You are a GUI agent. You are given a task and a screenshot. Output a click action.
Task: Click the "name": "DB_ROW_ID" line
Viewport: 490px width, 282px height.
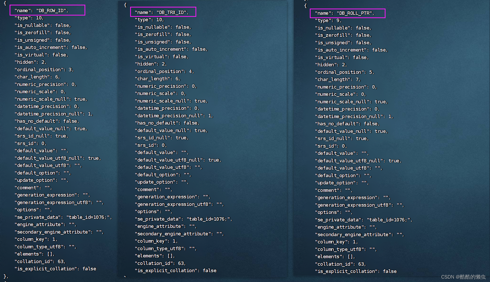pyautogui.click(x=41, y=11)
